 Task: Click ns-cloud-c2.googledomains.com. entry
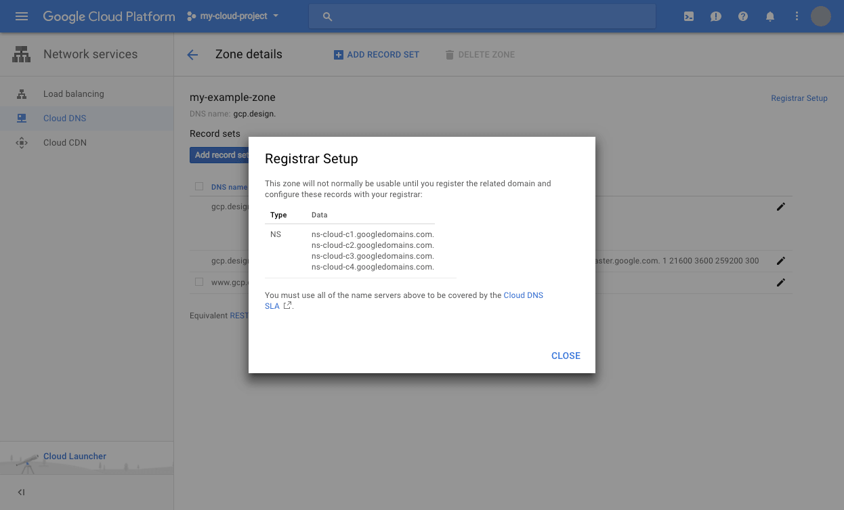pos(373,245)
